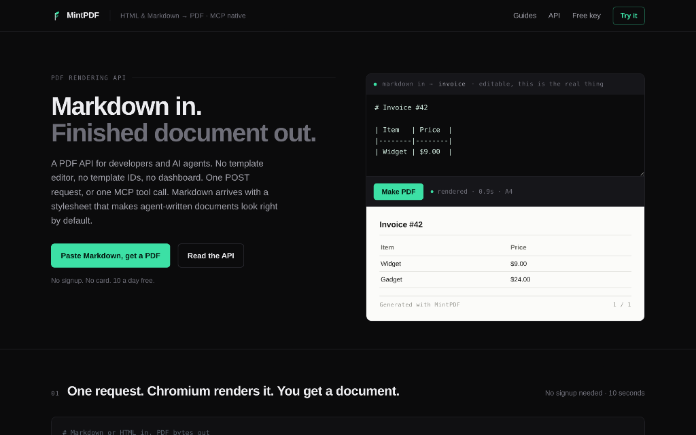Click the 'Markdown in.' headline
Viewport: 696px width, 435px height.
126,107
